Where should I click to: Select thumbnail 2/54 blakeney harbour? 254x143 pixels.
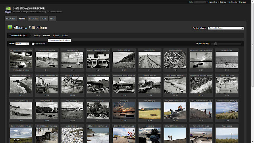point(46,60)
